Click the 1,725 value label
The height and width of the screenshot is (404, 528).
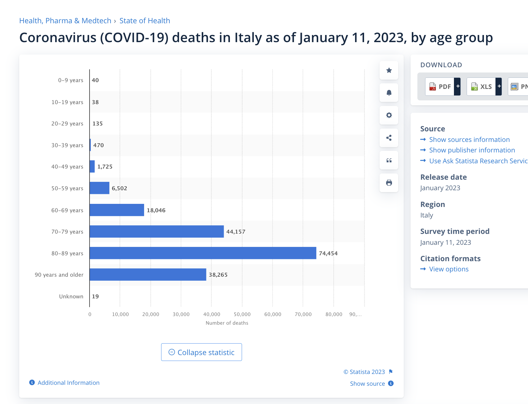pyautogui.click(x=105, y=167)
